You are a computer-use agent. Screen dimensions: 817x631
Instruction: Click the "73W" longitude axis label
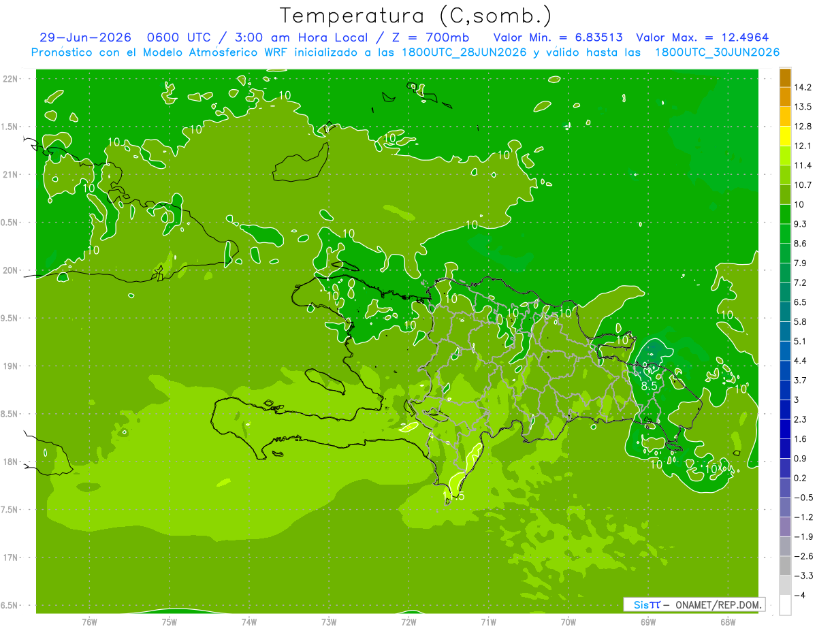(x=329, y=621)
